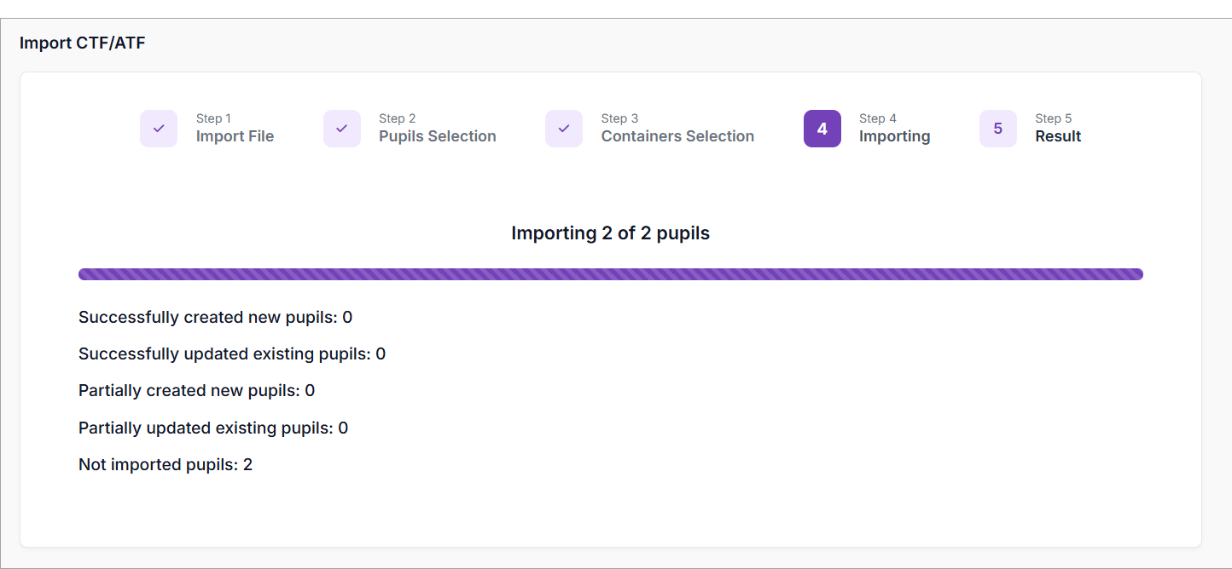Viewport: 1232px width, 569px height.
Task: Click the Step 1 checkmark icon
Action: point(159,129)
